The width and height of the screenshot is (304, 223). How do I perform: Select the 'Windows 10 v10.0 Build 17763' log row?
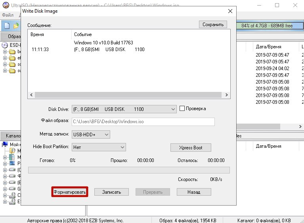point(129,43)
